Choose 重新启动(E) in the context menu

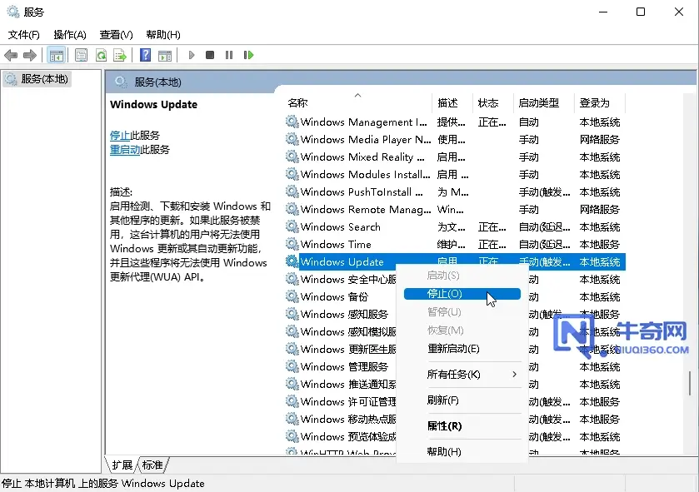point(453,349)
